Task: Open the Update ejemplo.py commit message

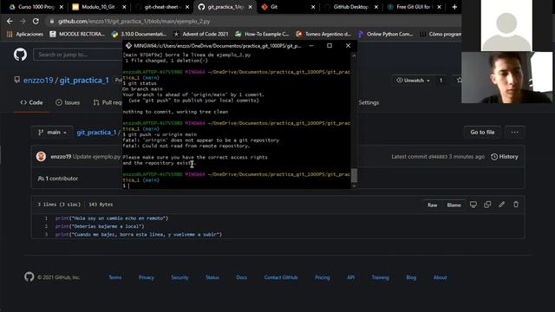Action: 96,156
